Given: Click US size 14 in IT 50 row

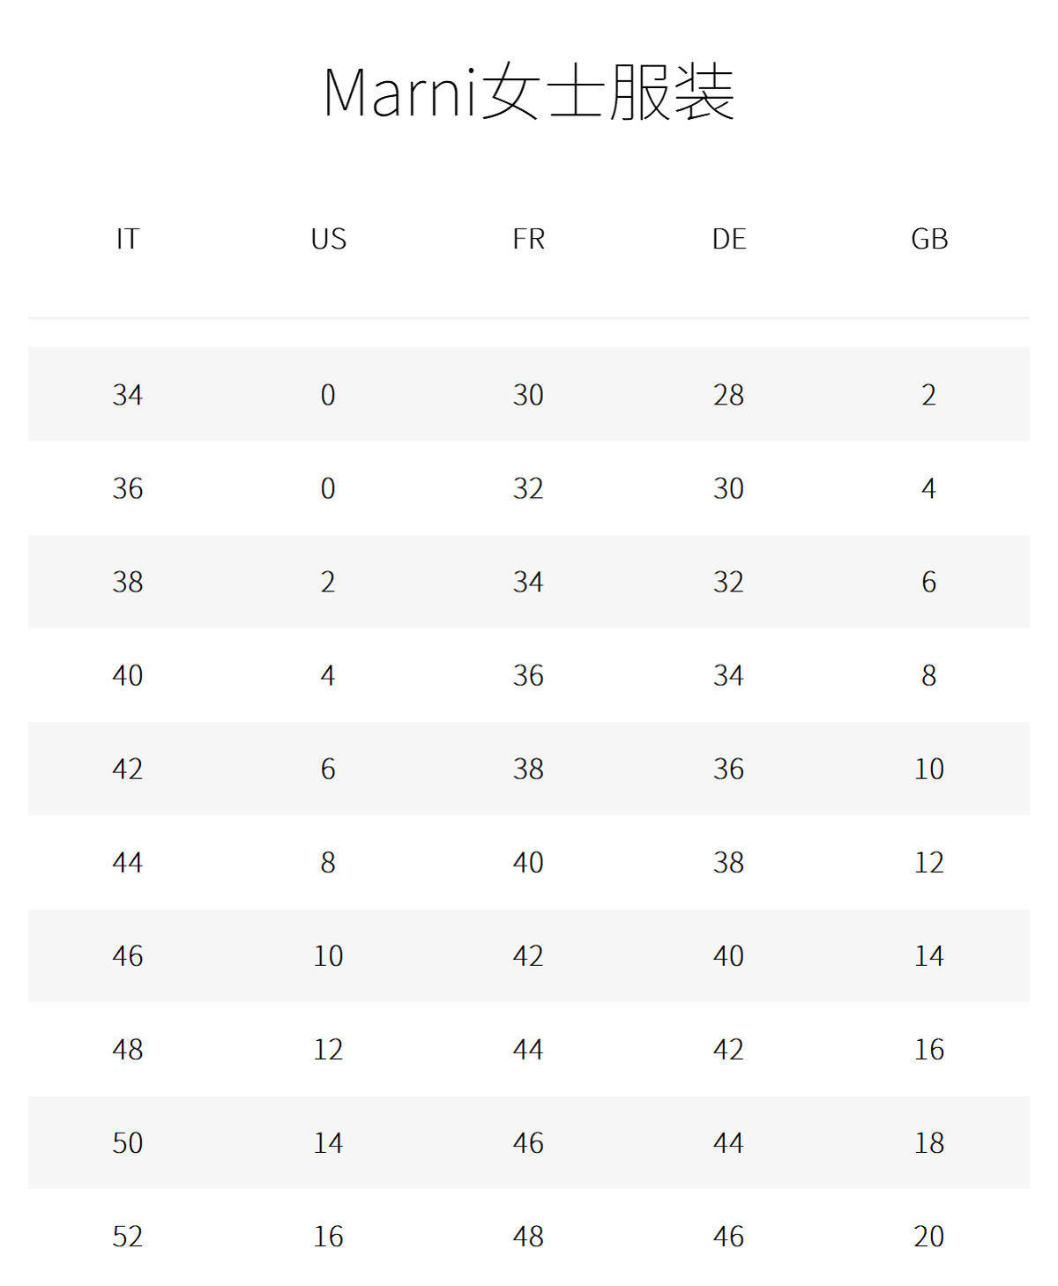Looking at the screenshot, I should [x=328, y=1142].
